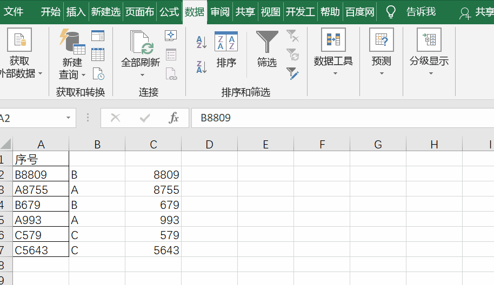Image resolution: width=494 pixels, height=285 pixels.
Task: Click the Advanced filter icon
Action: 293,73
